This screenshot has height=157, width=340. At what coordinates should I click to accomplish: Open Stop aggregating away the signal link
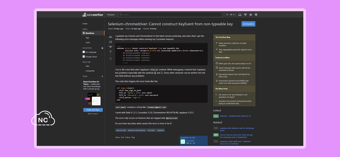pyautogui.click(x=235, y=51)
